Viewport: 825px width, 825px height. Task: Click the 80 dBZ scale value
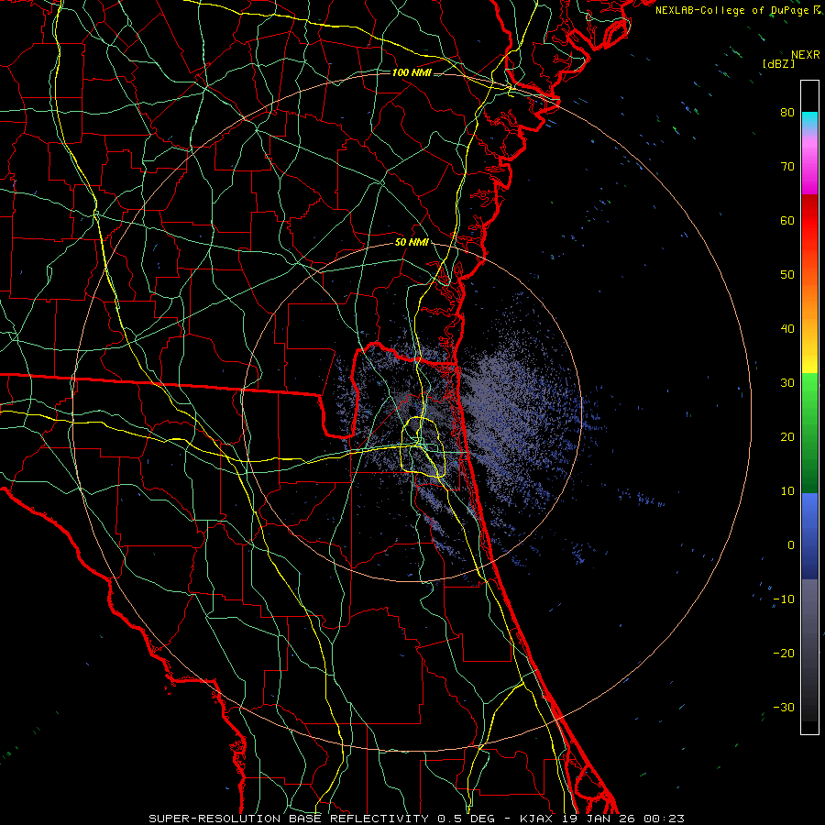click(787, 112)
